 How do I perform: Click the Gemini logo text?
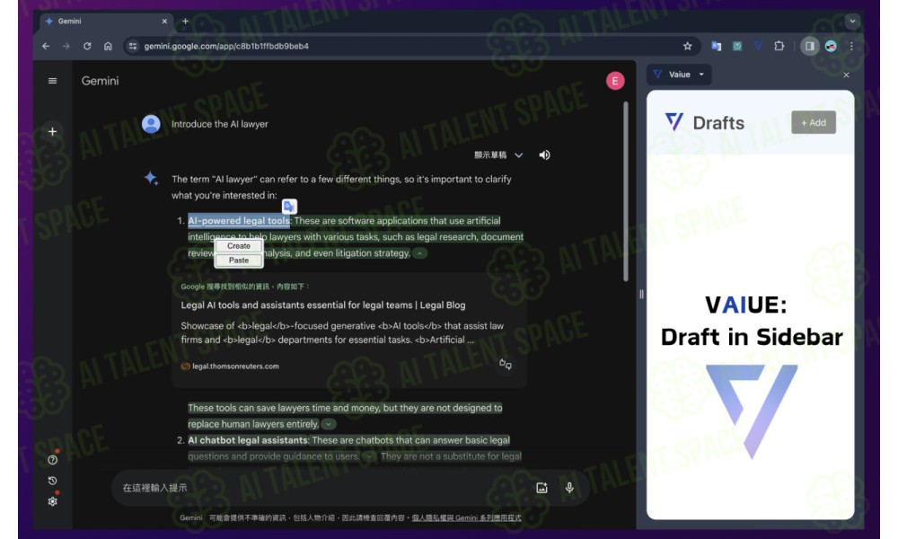(x=101, y=81)
